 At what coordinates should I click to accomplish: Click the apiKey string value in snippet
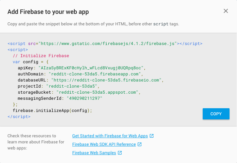coord(91,68)
